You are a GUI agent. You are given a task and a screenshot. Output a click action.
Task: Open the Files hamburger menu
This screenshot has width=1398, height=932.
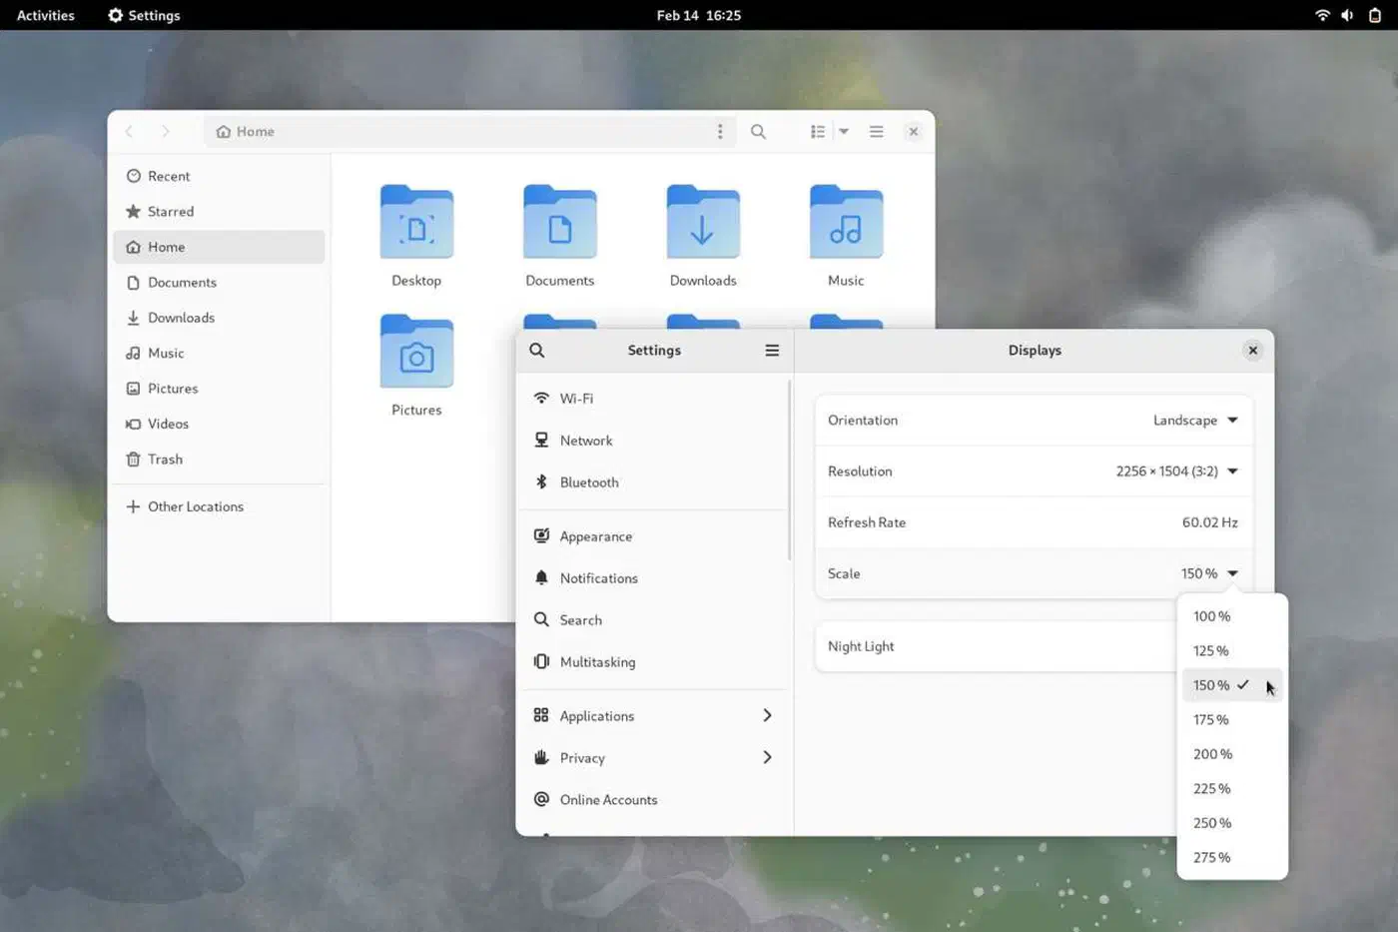pyautogui.click(x=877, y=132)
